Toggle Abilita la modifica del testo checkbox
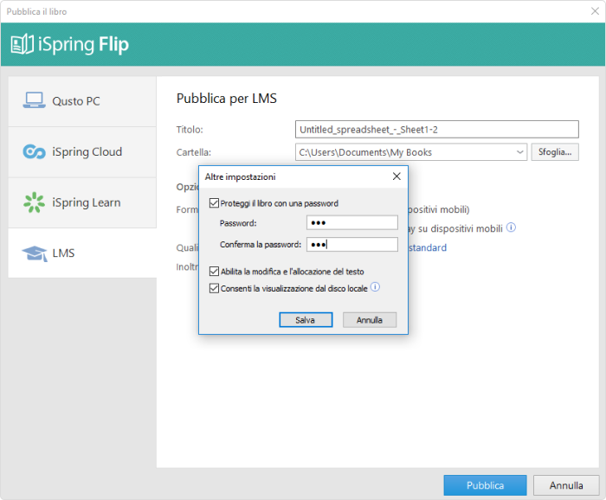 pos(214,272)
